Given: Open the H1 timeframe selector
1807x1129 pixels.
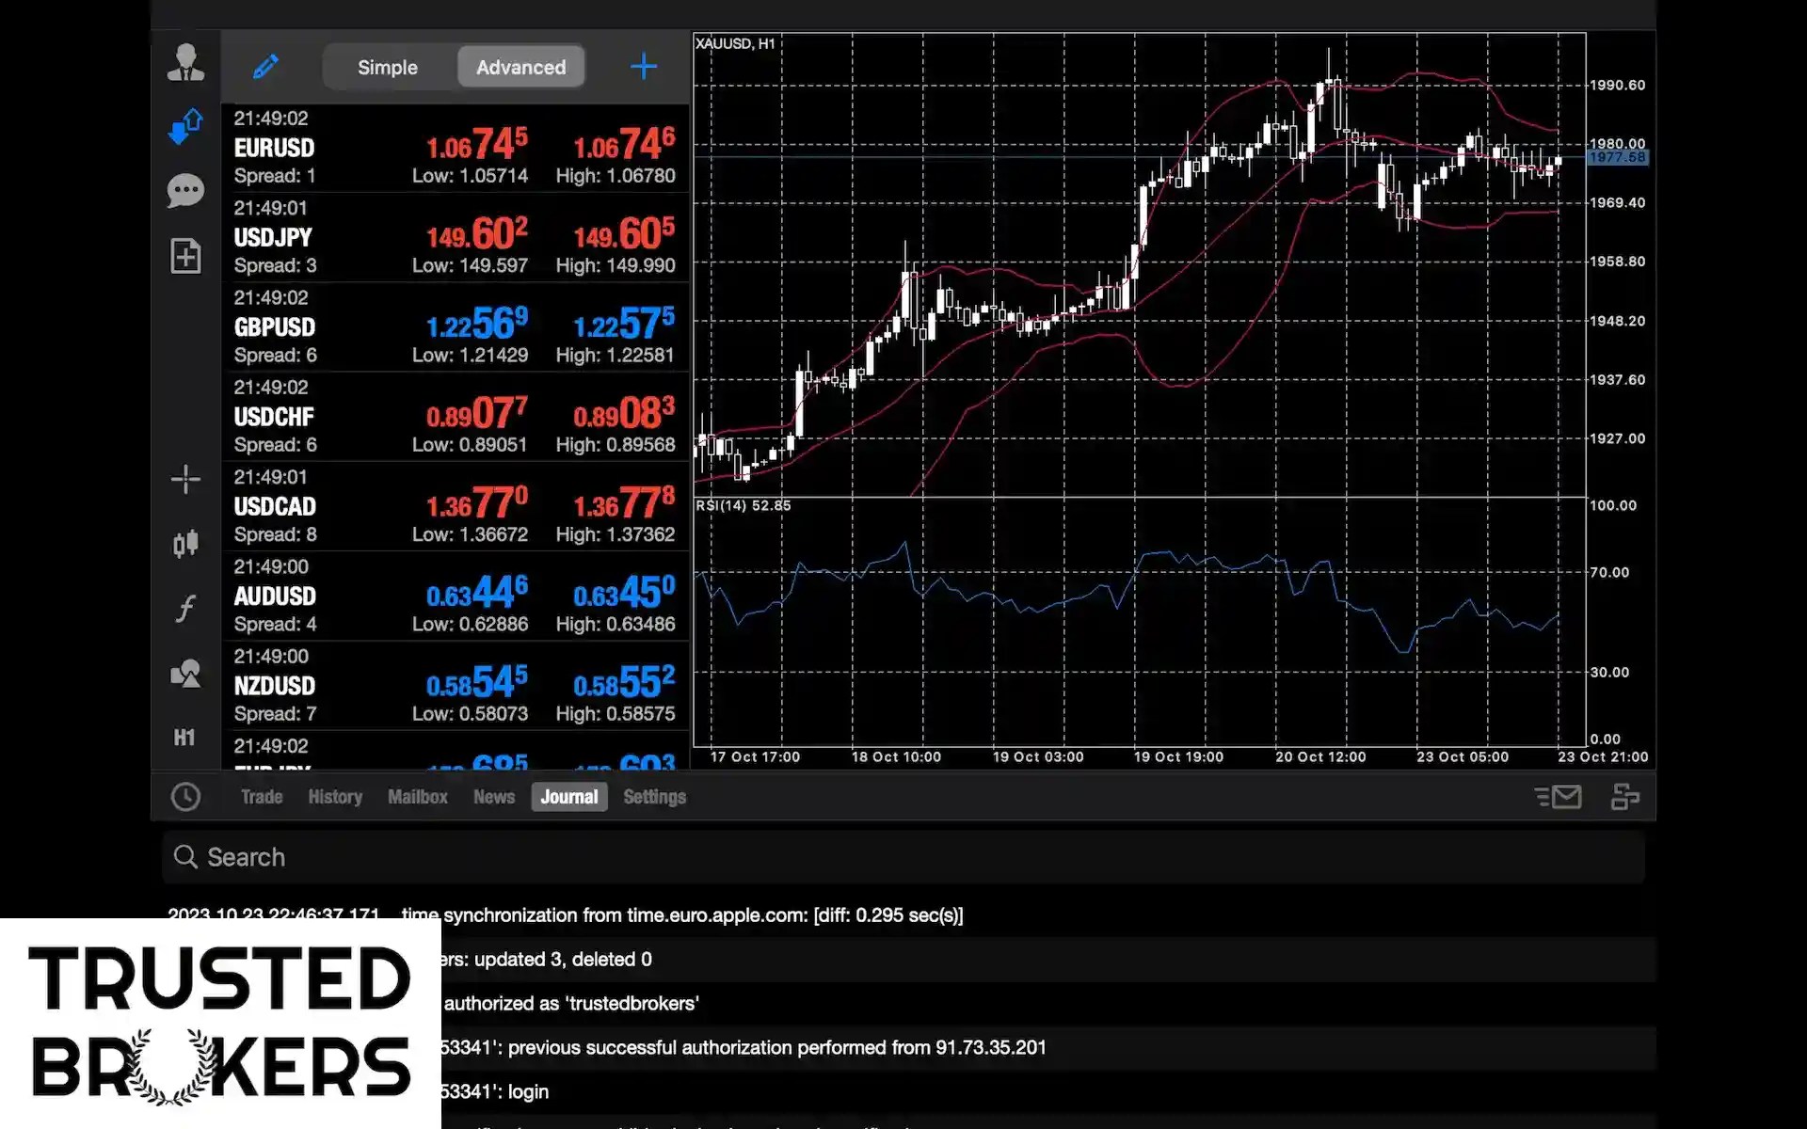Looking at the screenshot, I should point(184,738).
